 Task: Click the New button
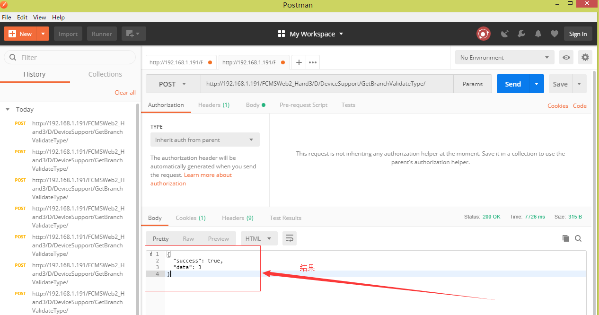[20, 34]
